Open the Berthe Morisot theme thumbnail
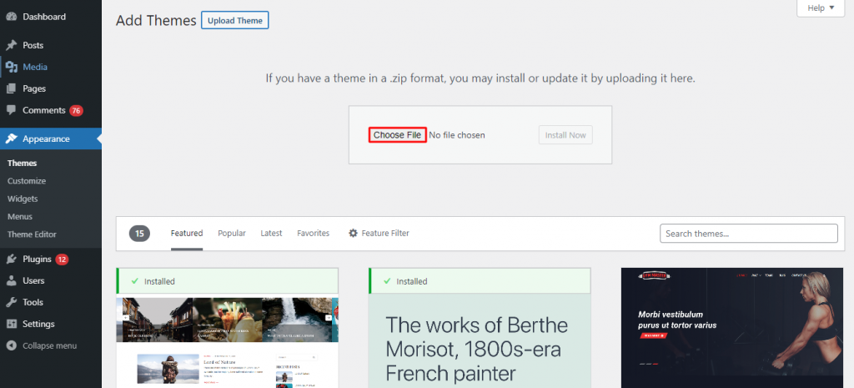Viewport: 854px width, 388px height. coord(480,341)
